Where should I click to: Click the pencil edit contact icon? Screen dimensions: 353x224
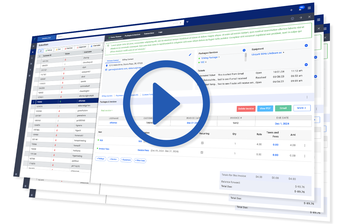click(190, 55)
